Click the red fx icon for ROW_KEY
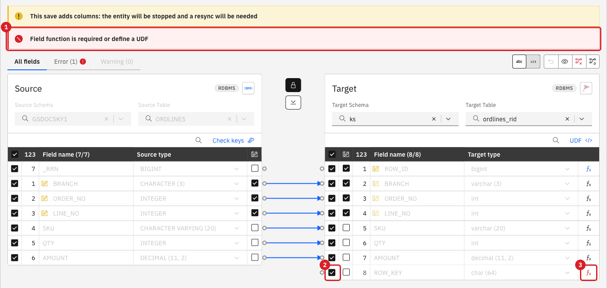 [588, 273]
